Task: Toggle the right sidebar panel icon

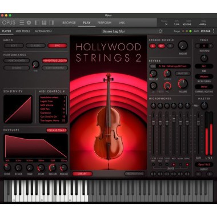Action: pos(51,23)
